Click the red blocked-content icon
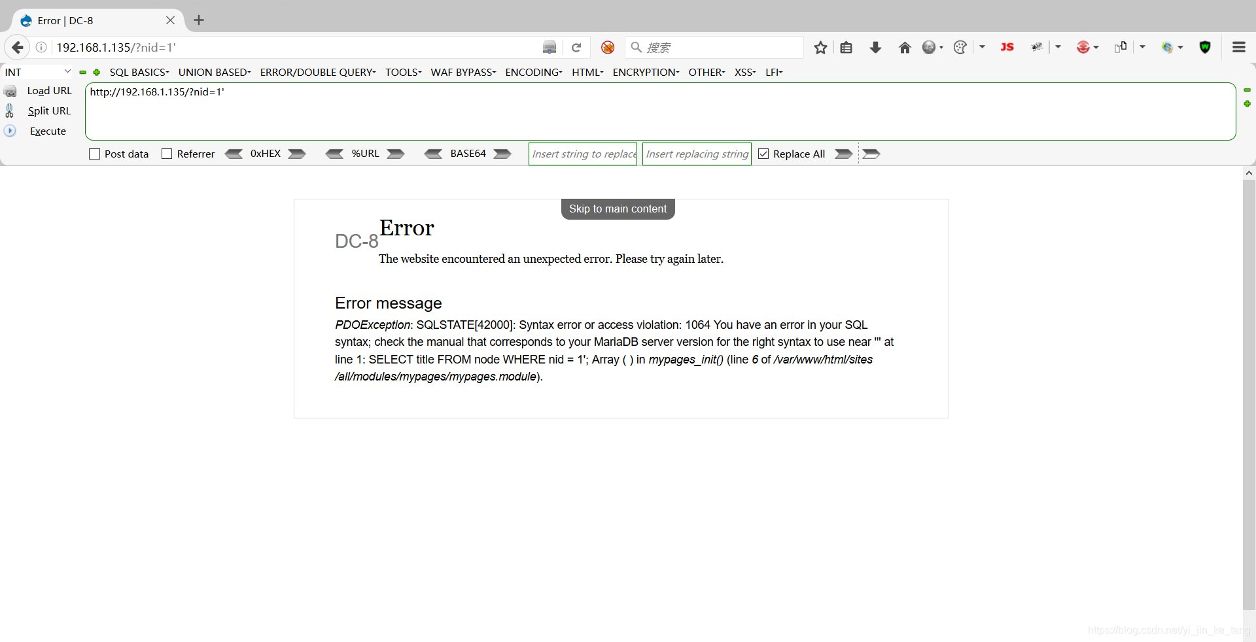 pyautogui.click(x=608, y=47)
